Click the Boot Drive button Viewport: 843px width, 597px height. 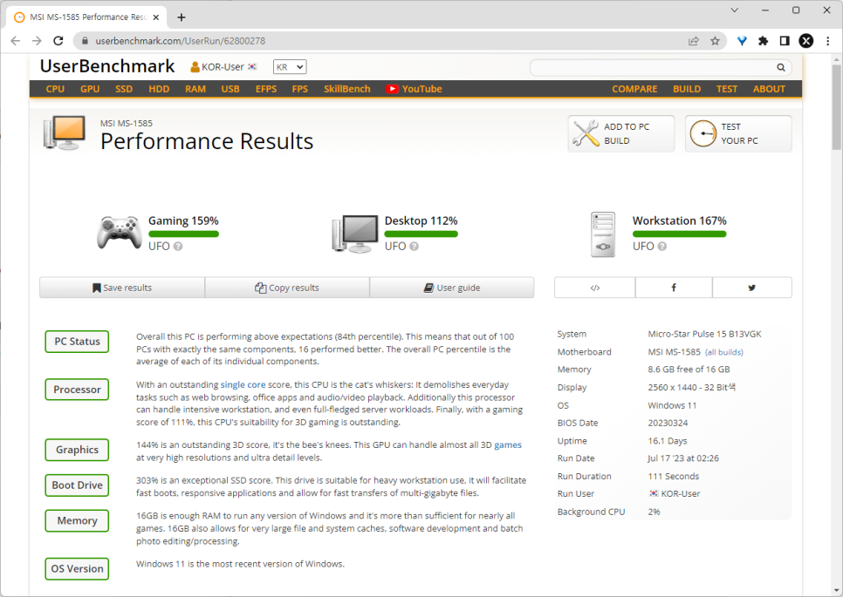pyautogui.click(x=77, y=485)
